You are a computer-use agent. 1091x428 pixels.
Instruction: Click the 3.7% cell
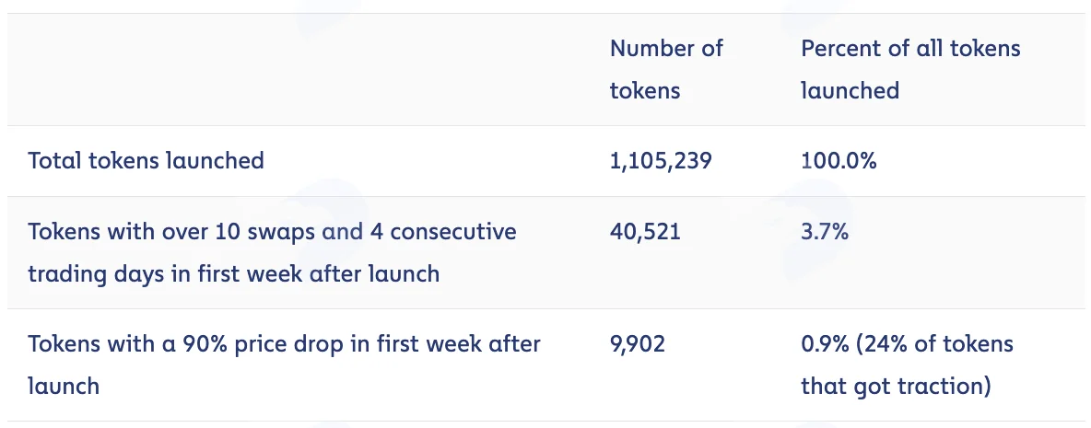[x=825, y=231]
